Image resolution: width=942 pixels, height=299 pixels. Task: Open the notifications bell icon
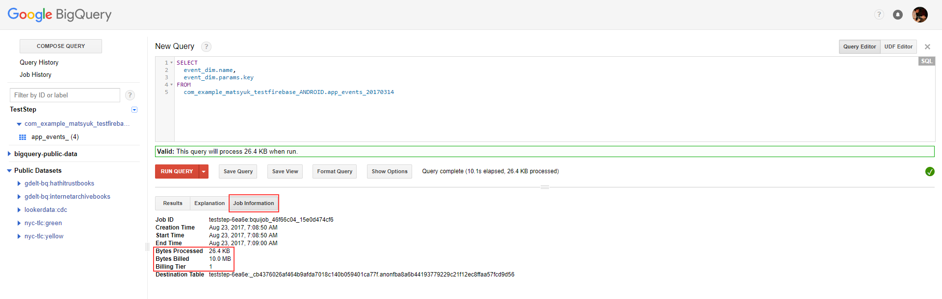897,15
